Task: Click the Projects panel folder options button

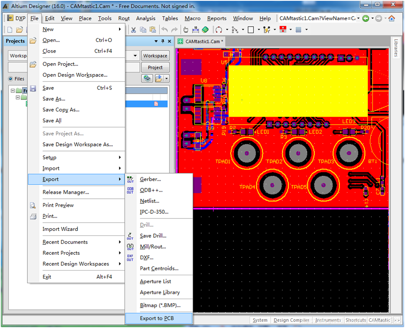Action: (162, 78)
